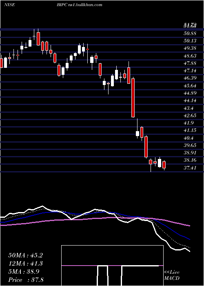
Task: Click the Price : 37.8 readout
Action: 25,280
